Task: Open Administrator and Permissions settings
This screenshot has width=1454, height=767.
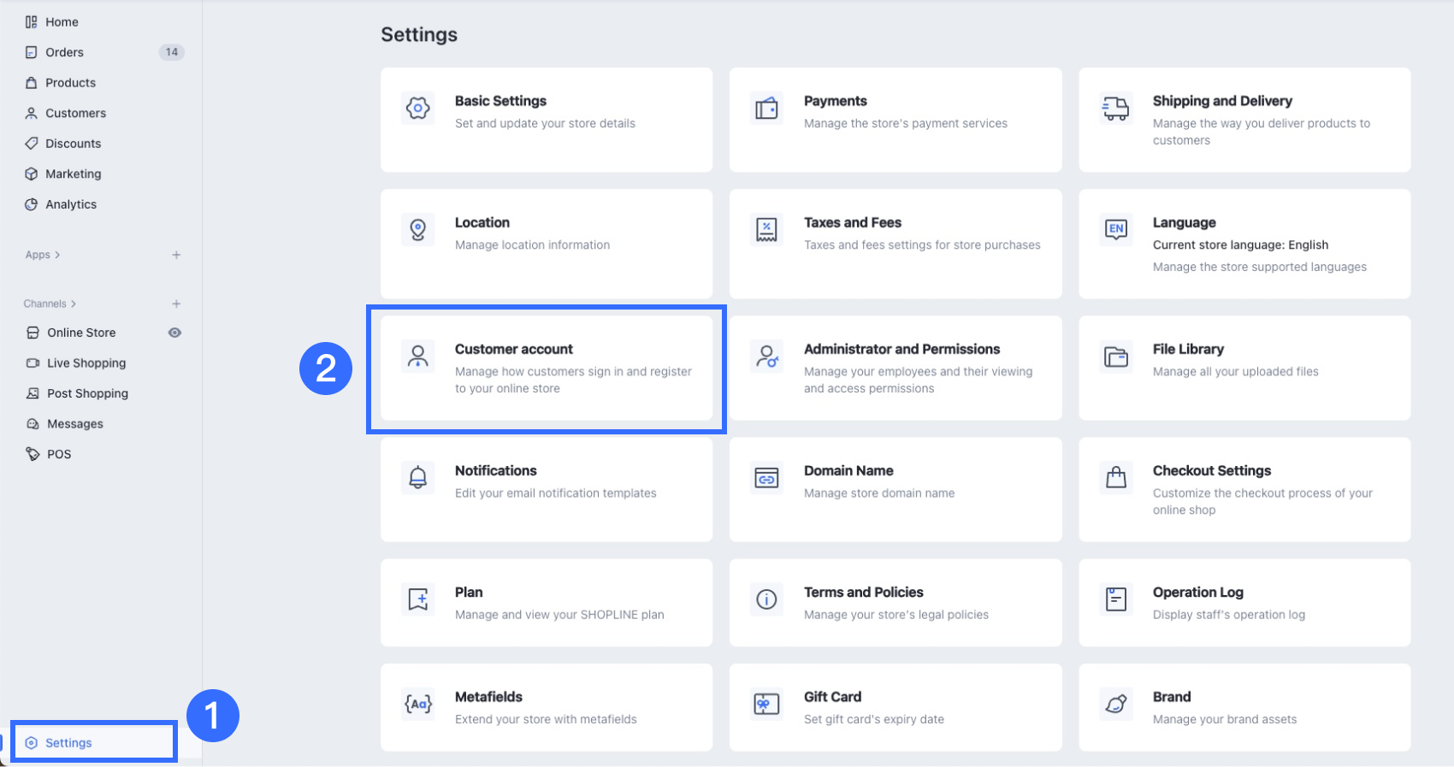Action: pyautogui.click(x=895, y=369)
